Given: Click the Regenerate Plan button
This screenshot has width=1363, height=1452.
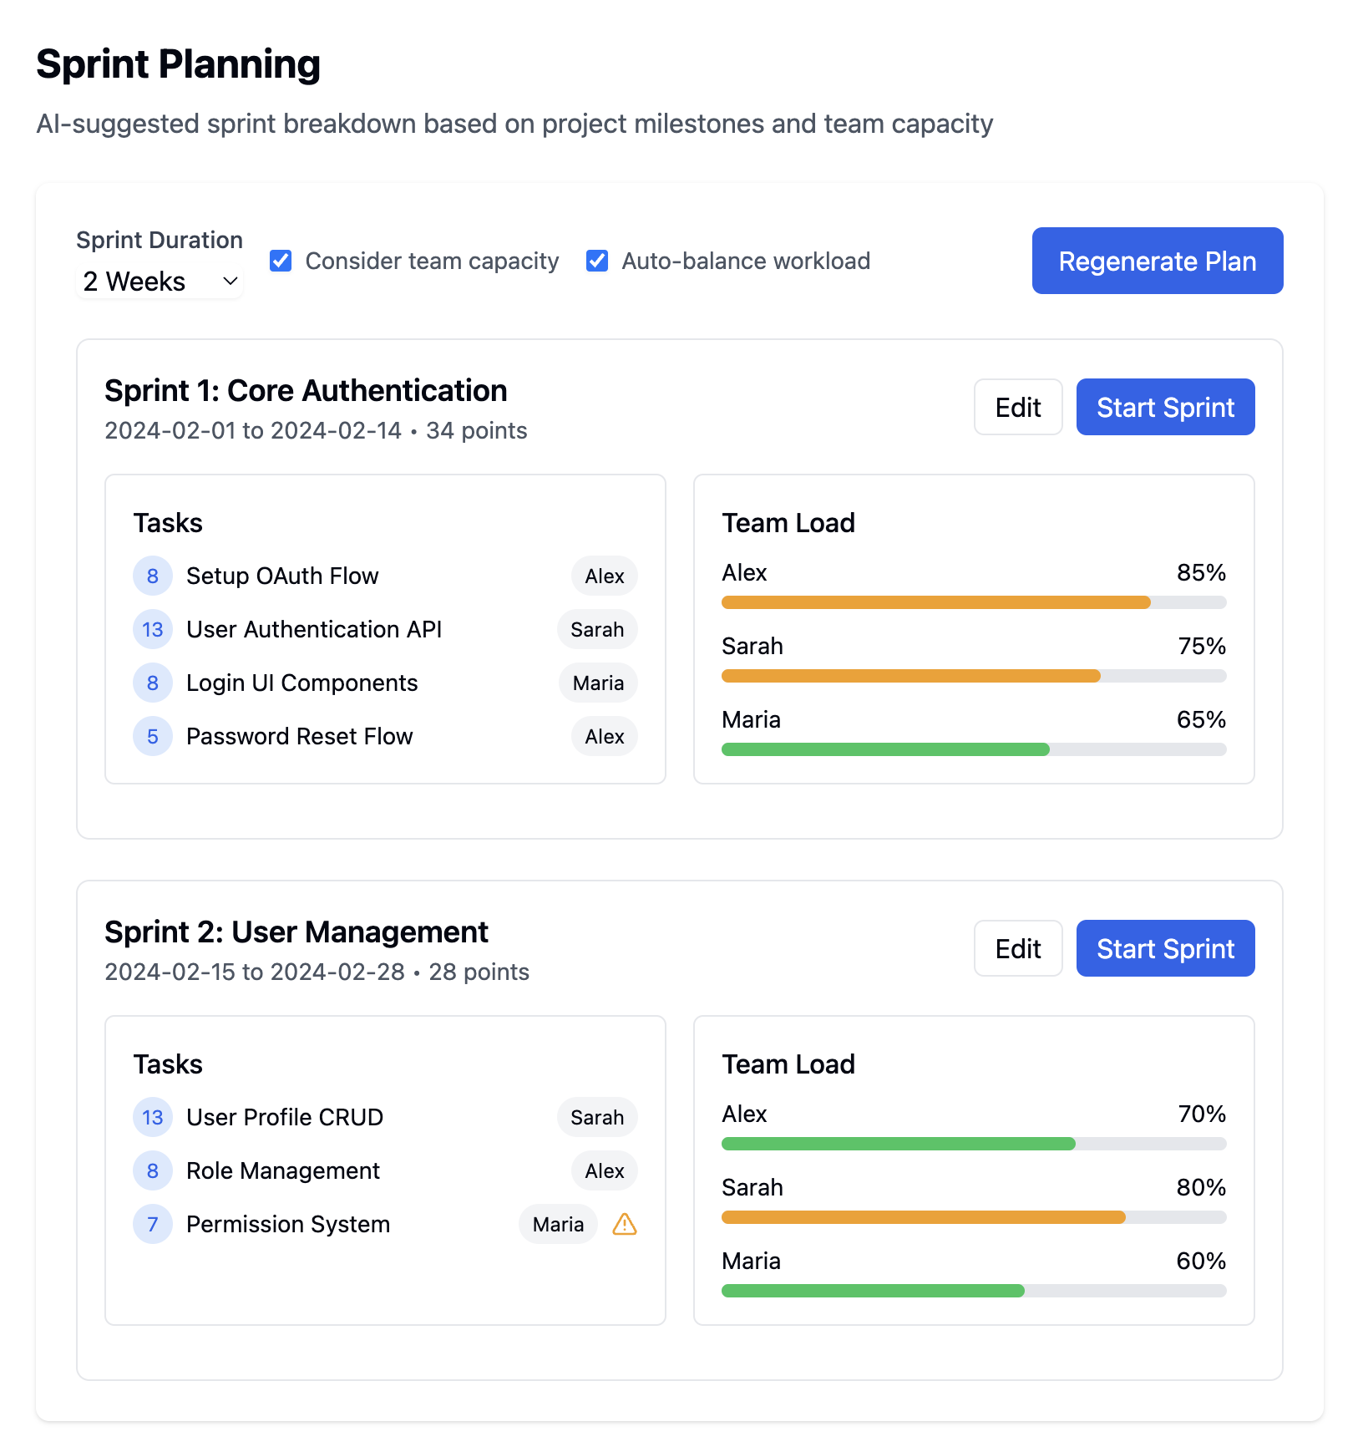Looking at the screenshot, I should pos(1157,261).
